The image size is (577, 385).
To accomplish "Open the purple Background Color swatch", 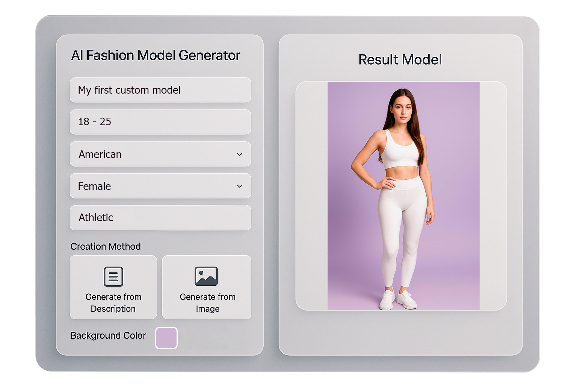I will 166,338.
